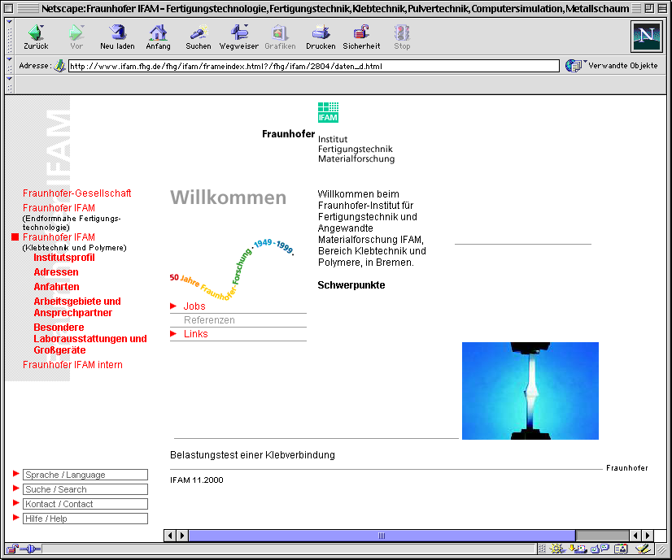Image resolution: width=672 pixels, height=560 pixels.
Task: Go to the home page via Anfang
Action: point(158,37)
